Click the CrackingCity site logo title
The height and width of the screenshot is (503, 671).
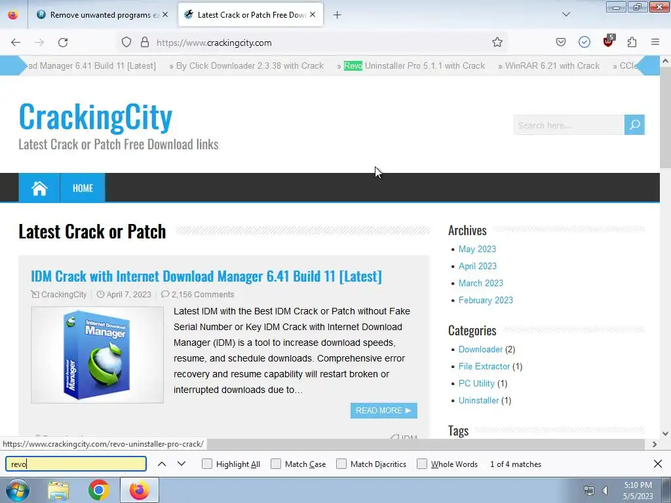96,117
